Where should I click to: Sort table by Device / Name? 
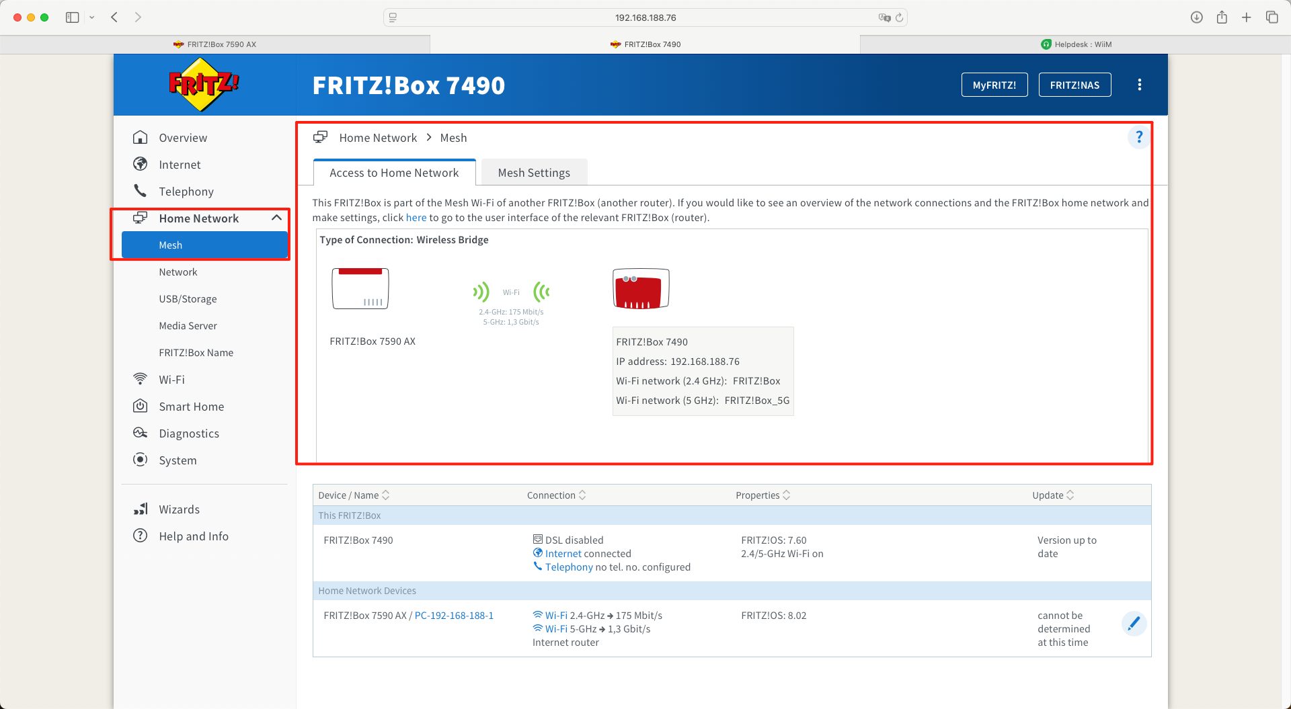coord(354,495)
